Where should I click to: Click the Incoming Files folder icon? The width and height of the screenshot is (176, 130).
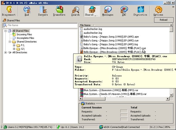[14, 35]
